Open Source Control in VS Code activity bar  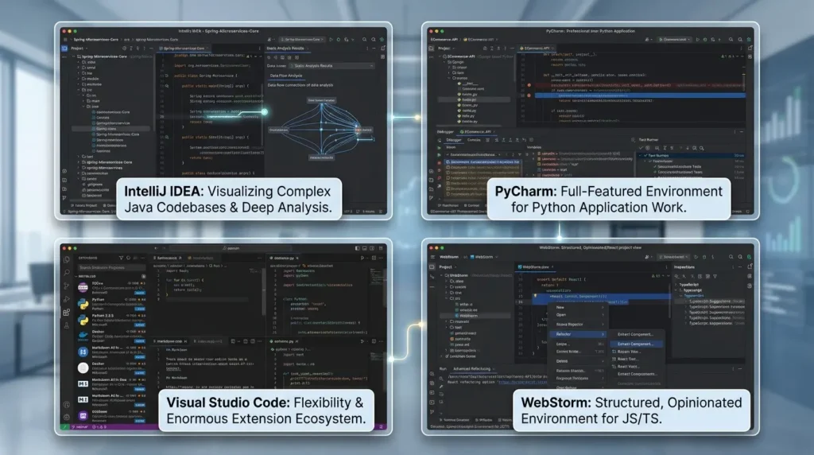67,286
